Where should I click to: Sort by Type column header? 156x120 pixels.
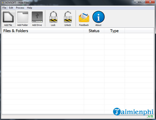click(114, 31)
